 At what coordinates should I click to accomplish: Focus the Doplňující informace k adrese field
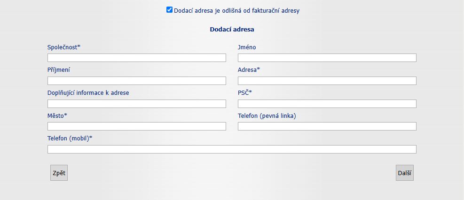tap(136, 104)
